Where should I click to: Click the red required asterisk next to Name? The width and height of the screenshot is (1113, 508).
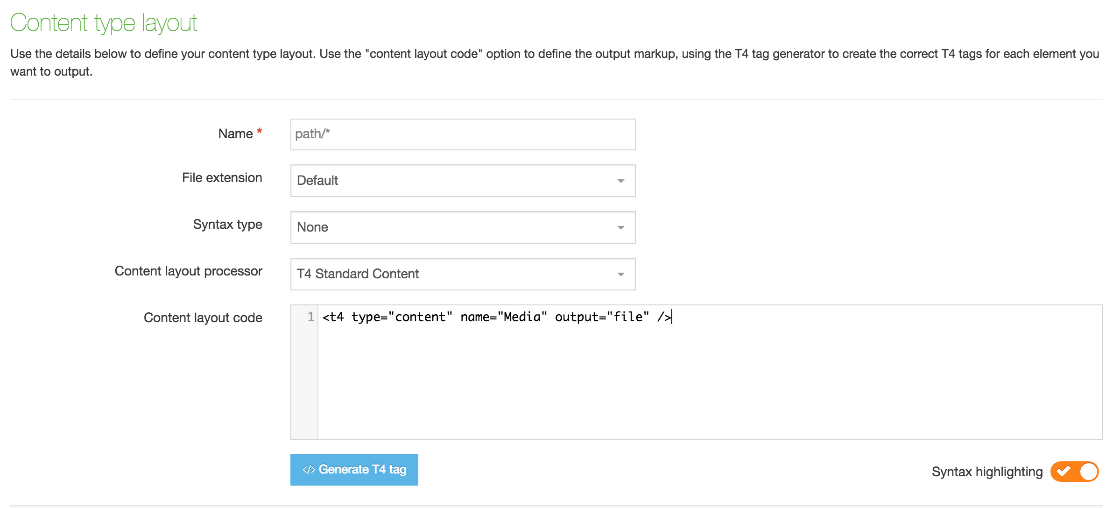click(260, 131)
